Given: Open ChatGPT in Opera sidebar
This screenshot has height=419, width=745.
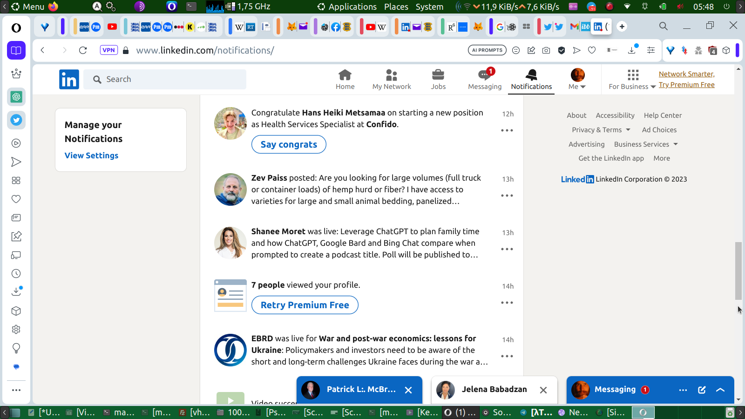Looking at the screenshot, I should (16, 97).
